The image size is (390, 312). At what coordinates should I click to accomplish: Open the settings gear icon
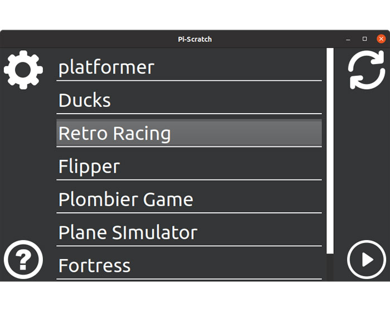(23, 70)
